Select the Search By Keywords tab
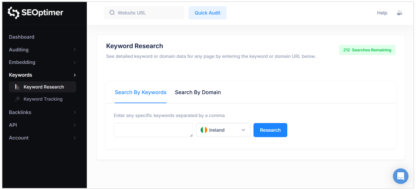Image resolution: width=416 pixels, height=190 pixels. click(140, 92)
